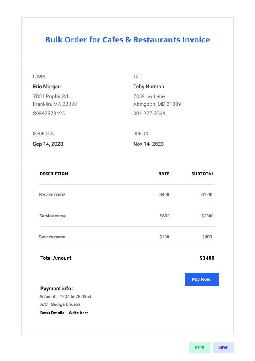
Task: Click sender phone number 89847578425
Action: [x=49, y=114]
